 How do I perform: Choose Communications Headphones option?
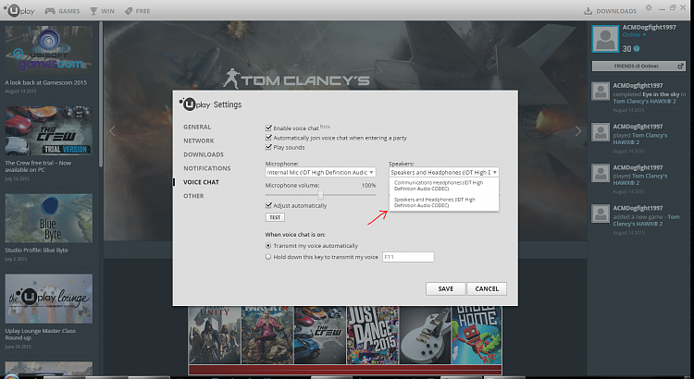click(444, 186)
